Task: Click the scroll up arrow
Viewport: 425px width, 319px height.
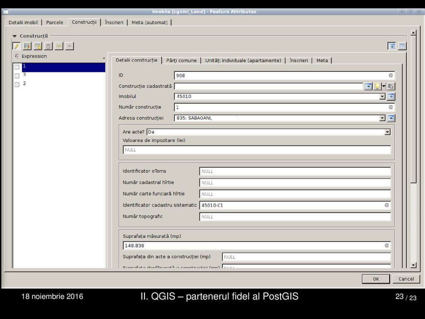Action: point(413,33)
